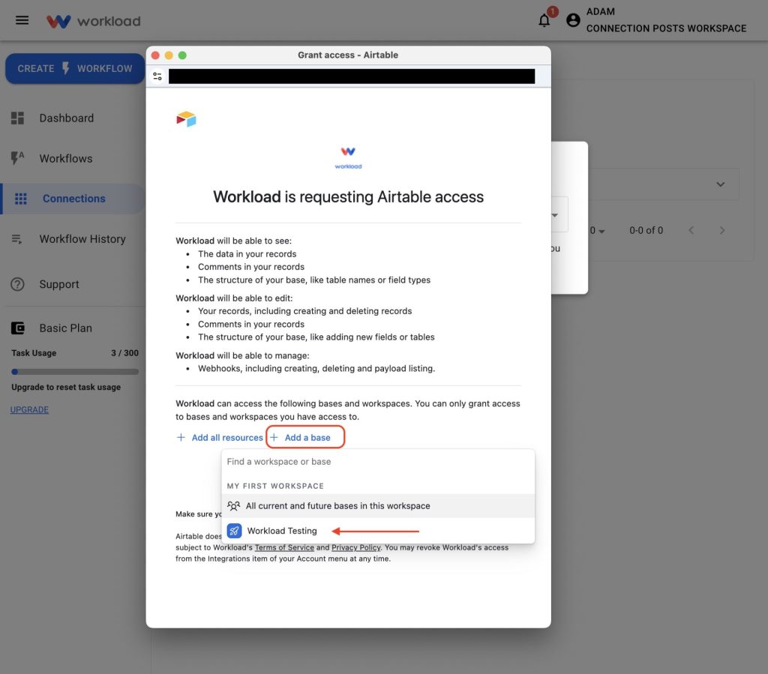Click the UPGRADE link

tap(29, 409)
